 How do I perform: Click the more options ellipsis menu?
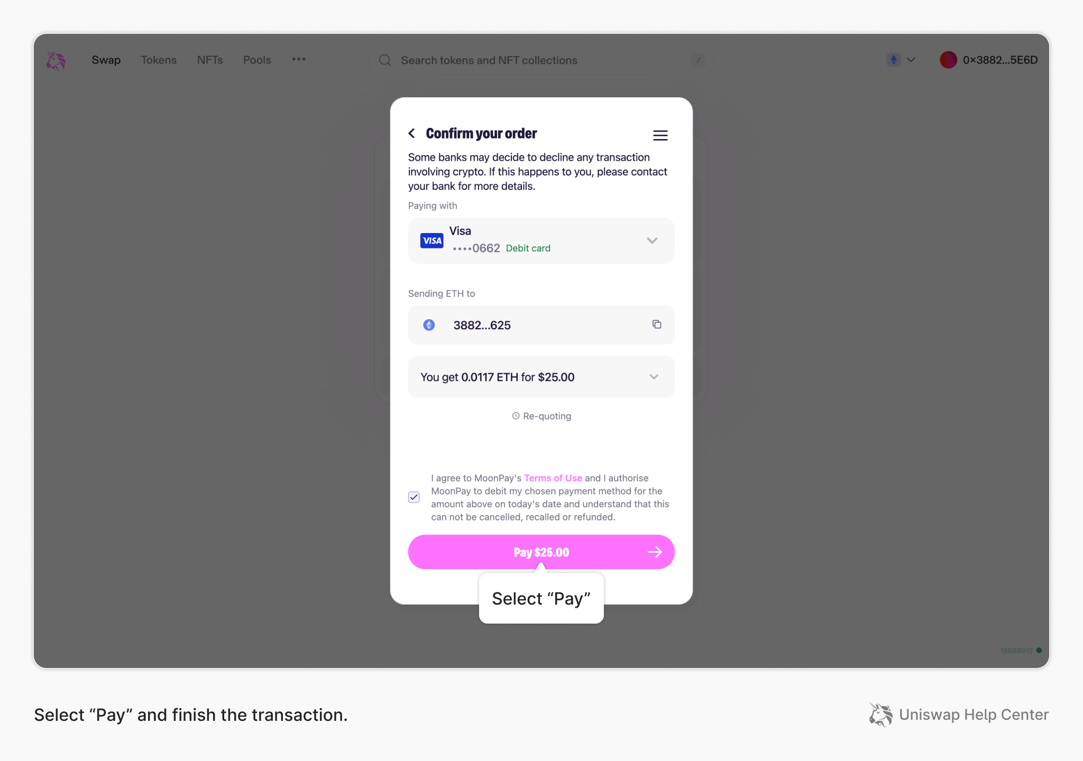click(x=298, y=59)
